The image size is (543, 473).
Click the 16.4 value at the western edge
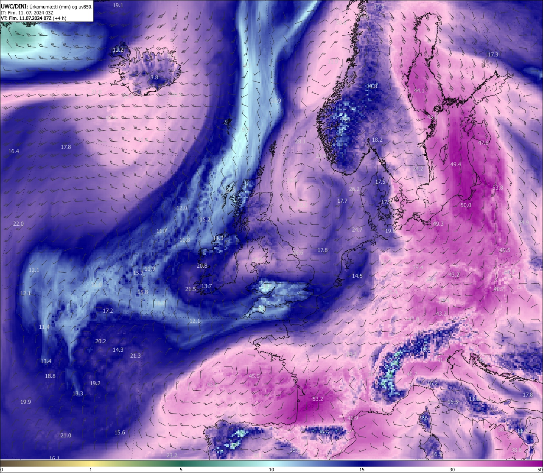[14, 151]
